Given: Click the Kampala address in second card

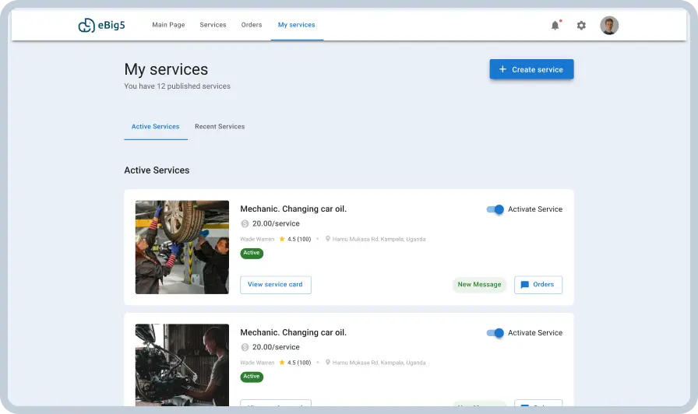Looking at the screenshot, I should (x=379, y=363).
